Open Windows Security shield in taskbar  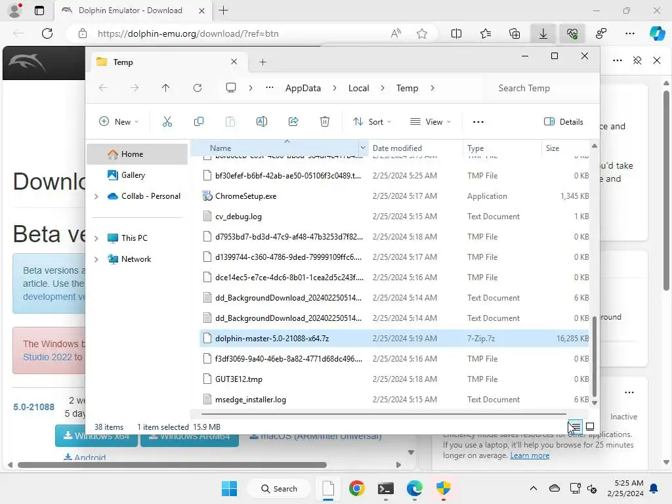[x=444, y=488]
